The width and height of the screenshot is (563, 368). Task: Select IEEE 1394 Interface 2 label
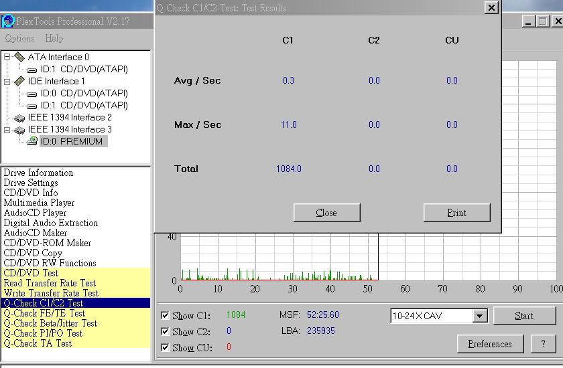[70, 117]
